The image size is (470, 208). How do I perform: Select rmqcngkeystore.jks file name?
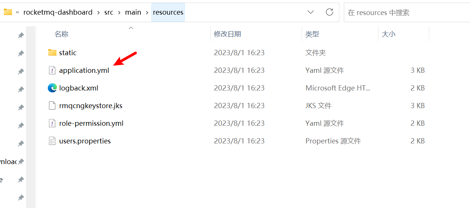coord(91,106)
